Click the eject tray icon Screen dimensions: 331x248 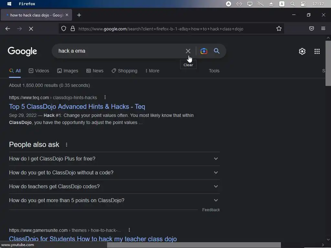pos(271,4)
